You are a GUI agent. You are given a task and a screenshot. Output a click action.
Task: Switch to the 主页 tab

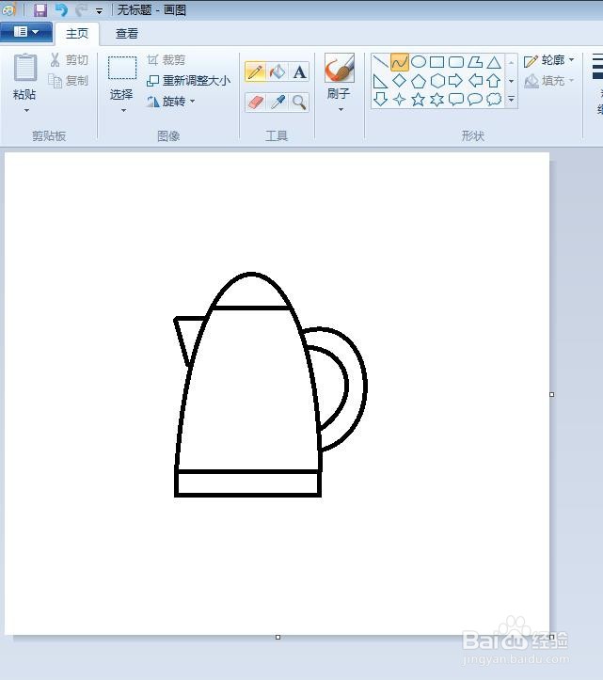click(77, 34)
